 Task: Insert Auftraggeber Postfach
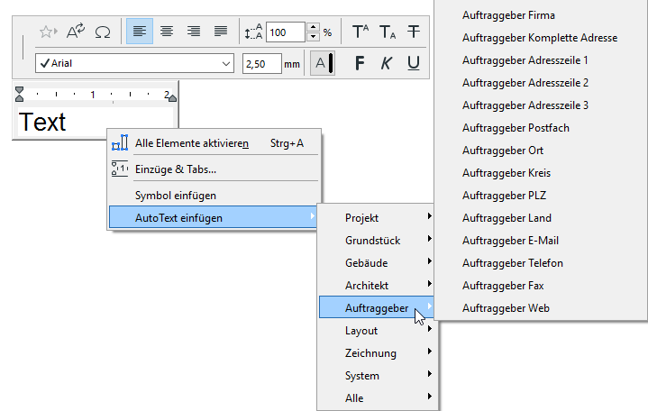[541, 128]
